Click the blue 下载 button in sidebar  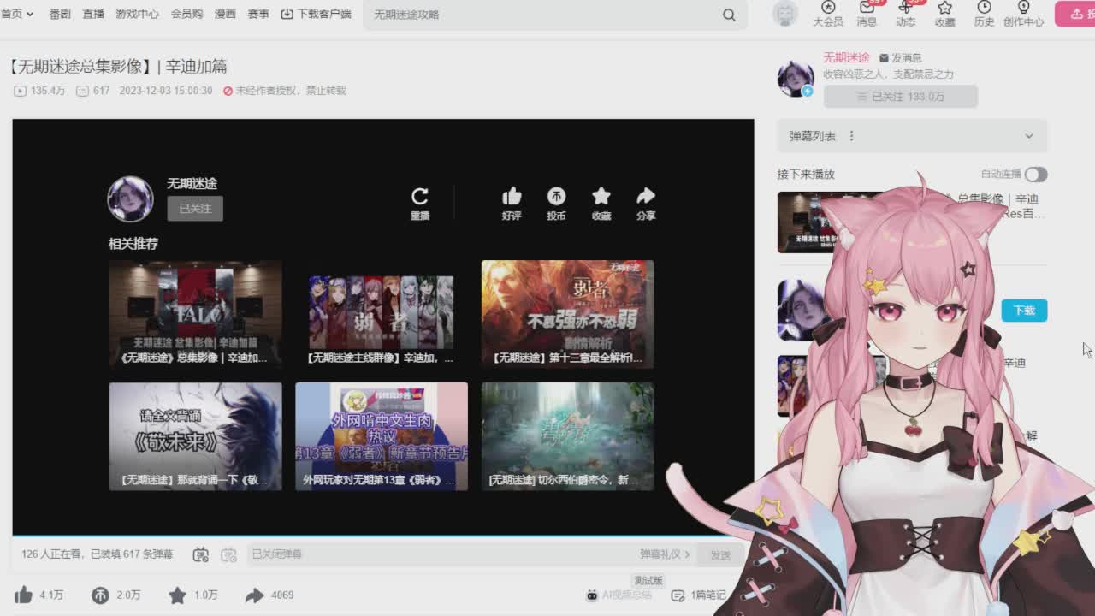pos(1024,311)
